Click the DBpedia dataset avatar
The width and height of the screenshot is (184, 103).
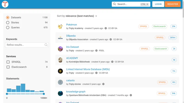[x=60, y=38]
